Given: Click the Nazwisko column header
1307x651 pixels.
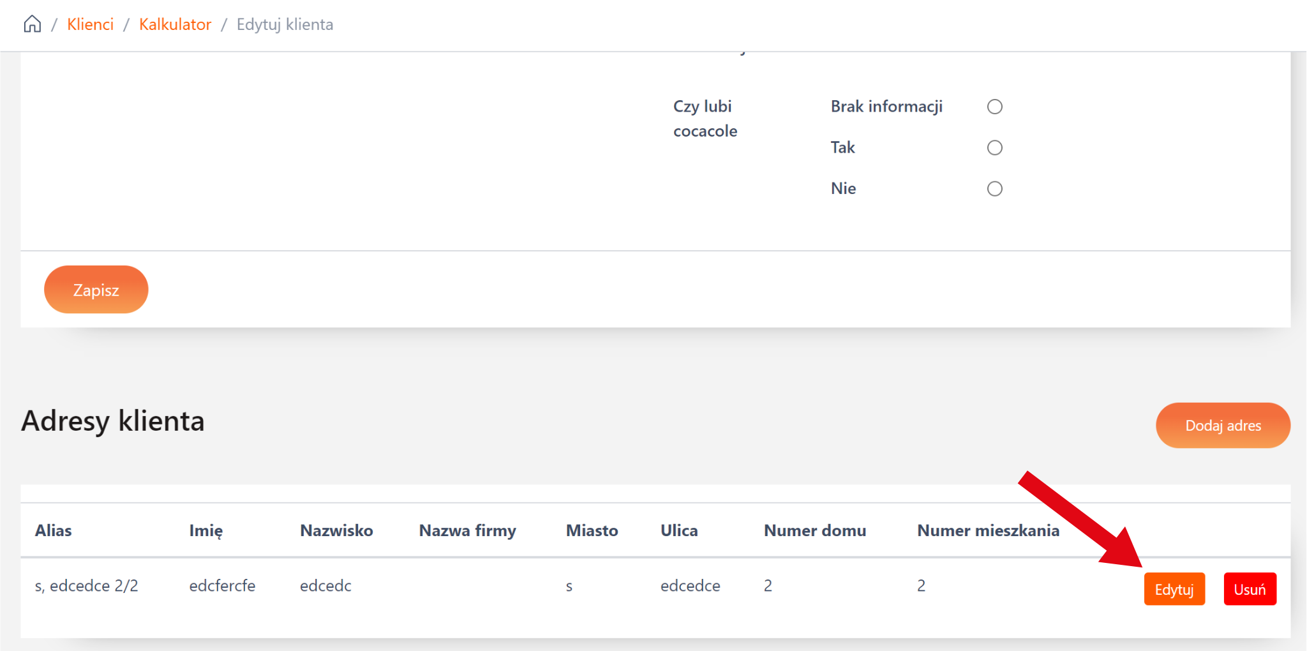Looking at the screenshot, I should click(x=336, y=530).
